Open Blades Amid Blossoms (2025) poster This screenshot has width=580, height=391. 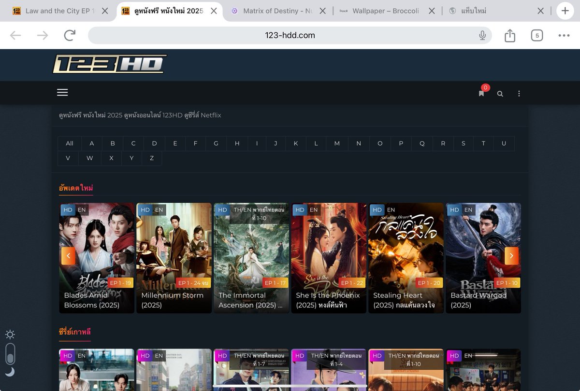click(x=97, y=258)
